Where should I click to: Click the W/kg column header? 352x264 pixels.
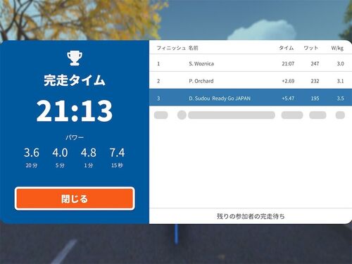click(337, 48)
